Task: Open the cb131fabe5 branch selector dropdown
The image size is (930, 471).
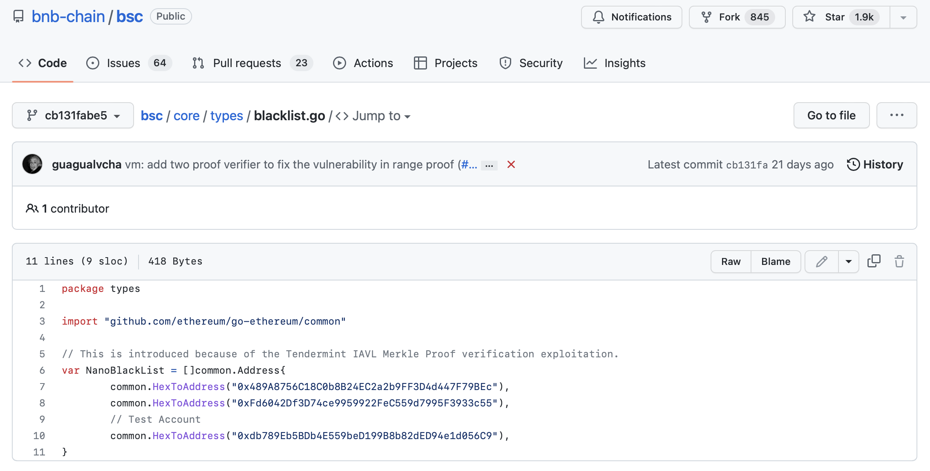Action: [73, 115]
